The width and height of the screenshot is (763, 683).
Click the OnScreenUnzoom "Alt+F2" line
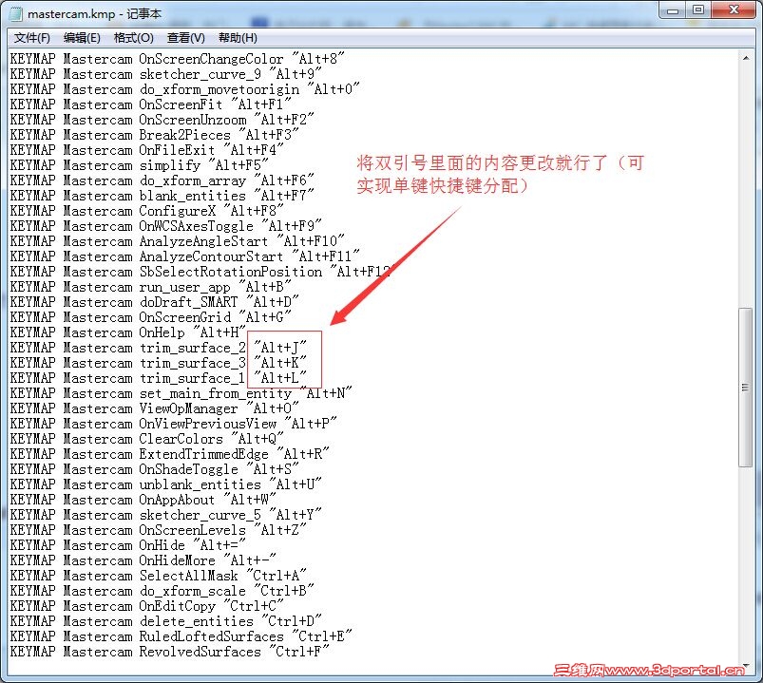coord(162,120)
